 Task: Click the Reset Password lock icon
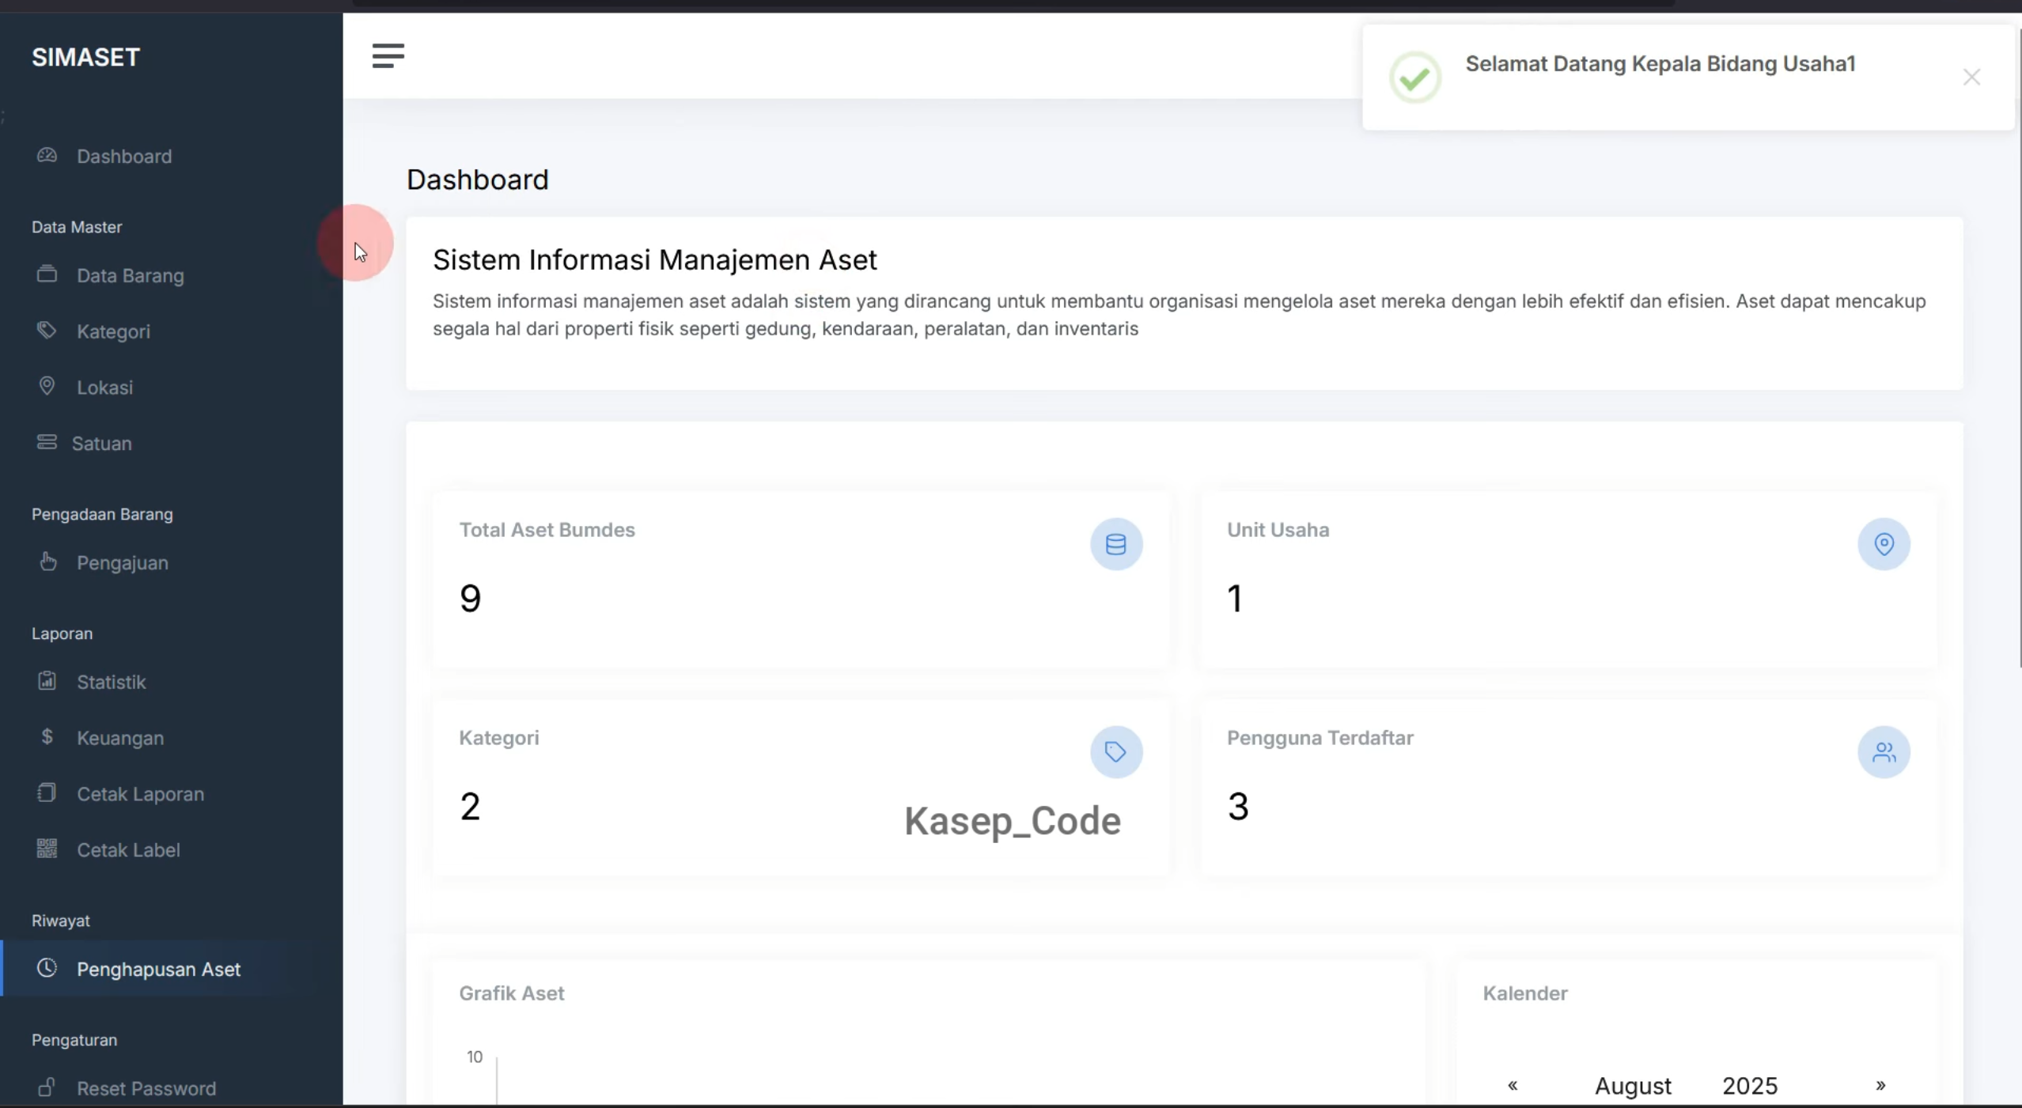(47, 1087)
